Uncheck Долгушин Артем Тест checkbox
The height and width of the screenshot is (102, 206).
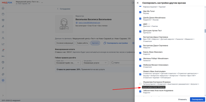coord(140,32)
